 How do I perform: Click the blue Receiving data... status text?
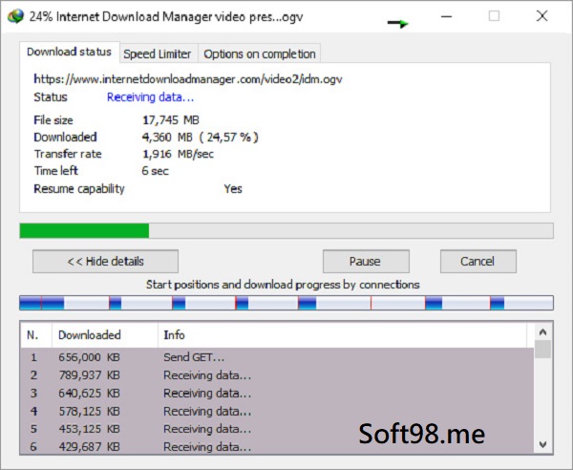pos(150,97)
